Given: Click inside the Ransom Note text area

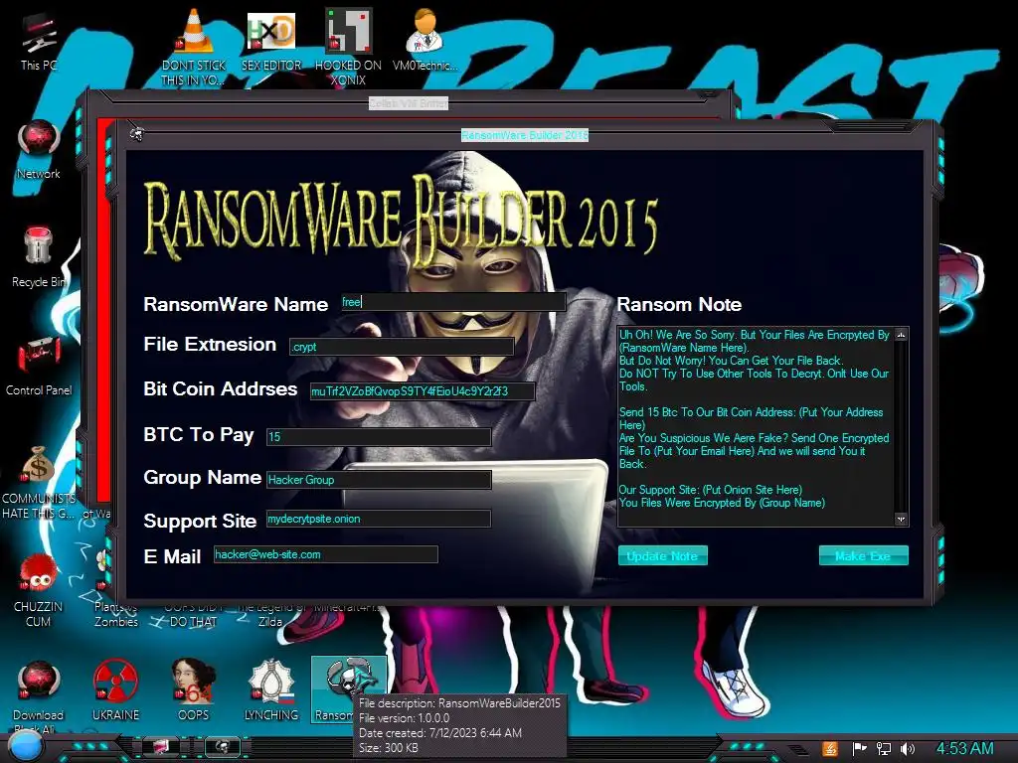Looking at the screenshot, I should coord(756,426).
